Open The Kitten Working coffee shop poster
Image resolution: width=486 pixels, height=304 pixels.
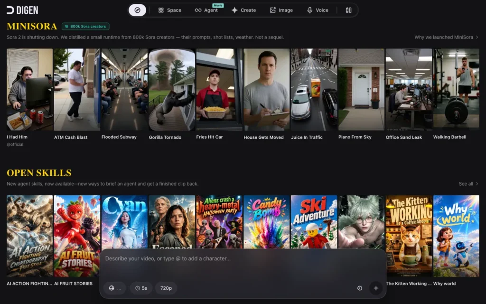(409, 236)
